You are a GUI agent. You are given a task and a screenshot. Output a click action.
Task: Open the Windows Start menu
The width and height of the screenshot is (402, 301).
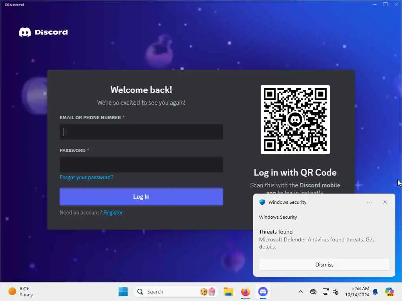pos(123,292)
